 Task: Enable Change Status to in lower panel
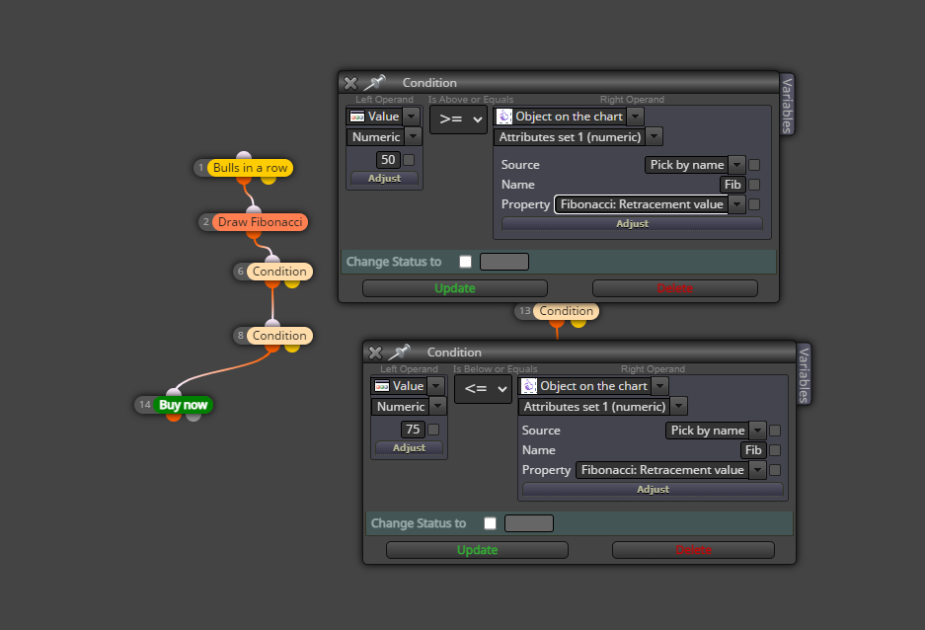491,523
